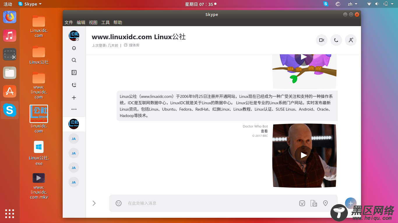The image size is (398, 223).
Task: Open your Skype profile avatar
Action: (74, 36)
